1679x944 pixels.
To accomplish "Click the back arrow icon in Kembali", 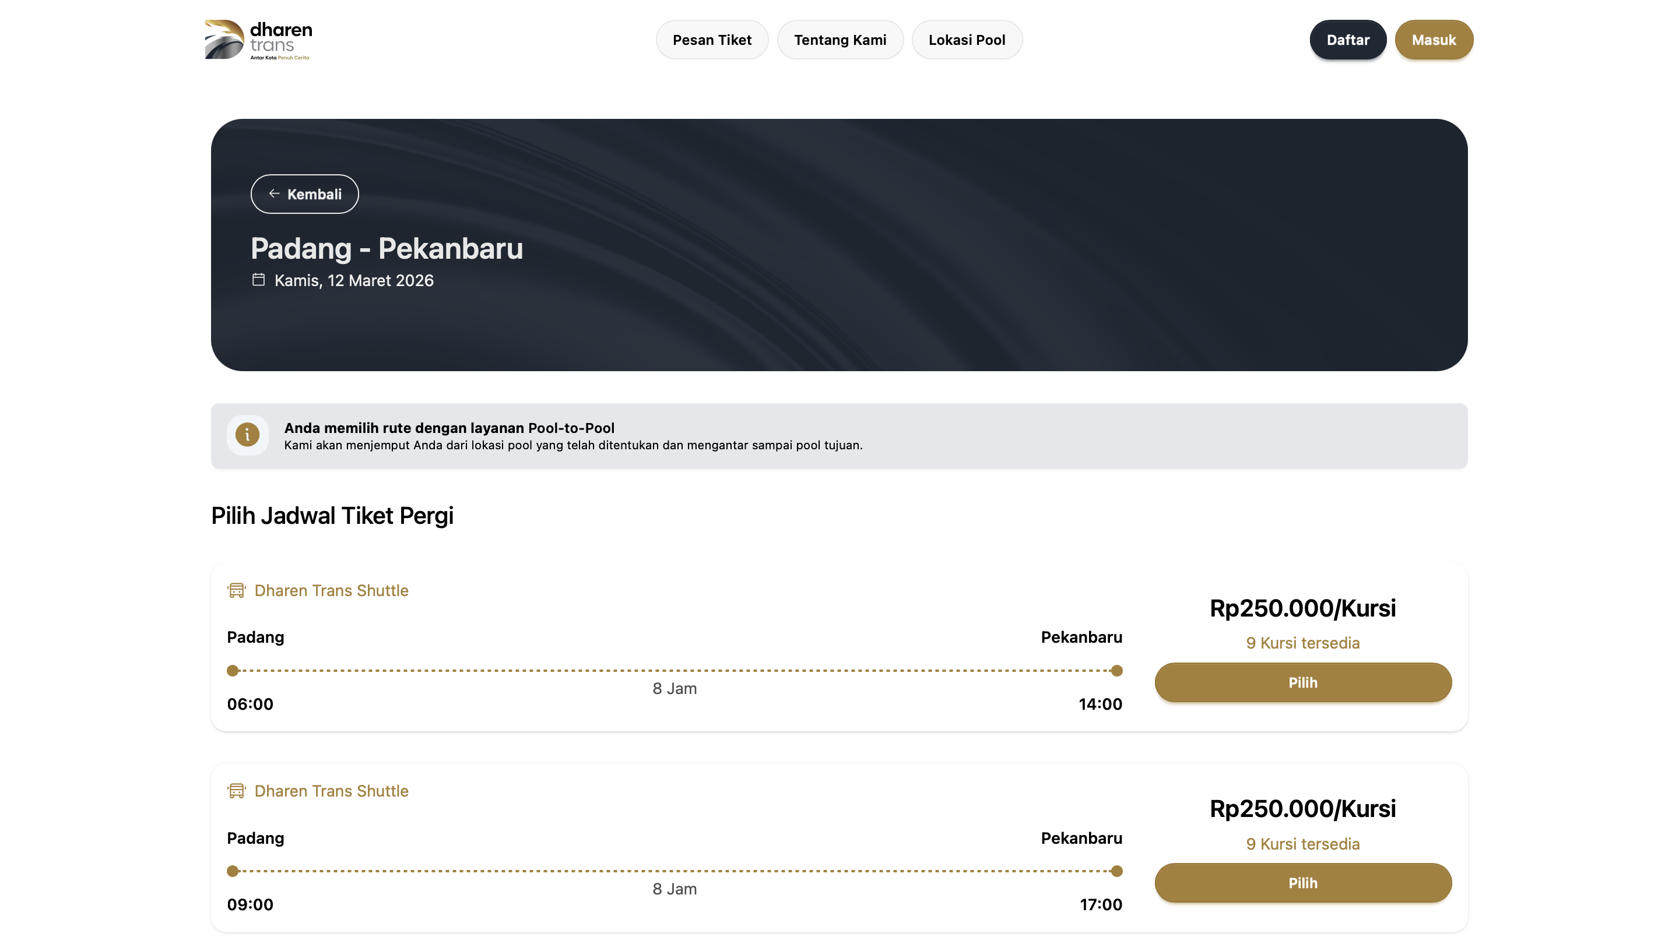I will pos(275,193).
